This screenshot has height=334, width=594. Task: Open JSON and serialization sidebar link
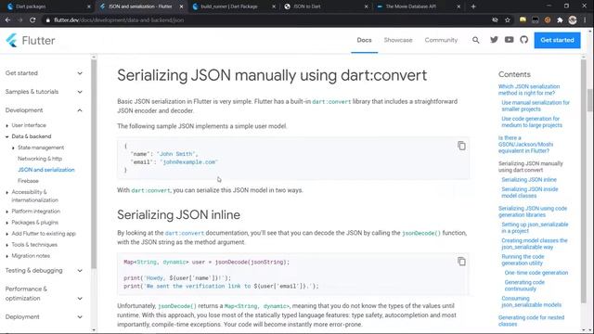[45, 170]
